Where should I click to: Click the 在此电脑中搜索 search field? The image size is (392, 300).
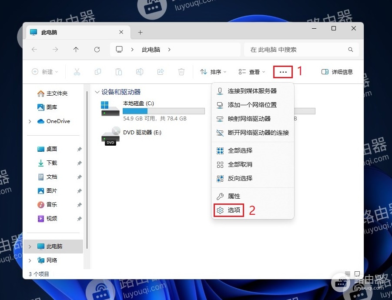click(301, 50)
